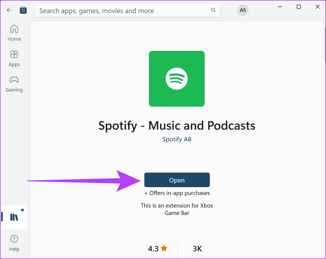Switch to the Apps section
326x259 pixels.
[x=14, y=59]
